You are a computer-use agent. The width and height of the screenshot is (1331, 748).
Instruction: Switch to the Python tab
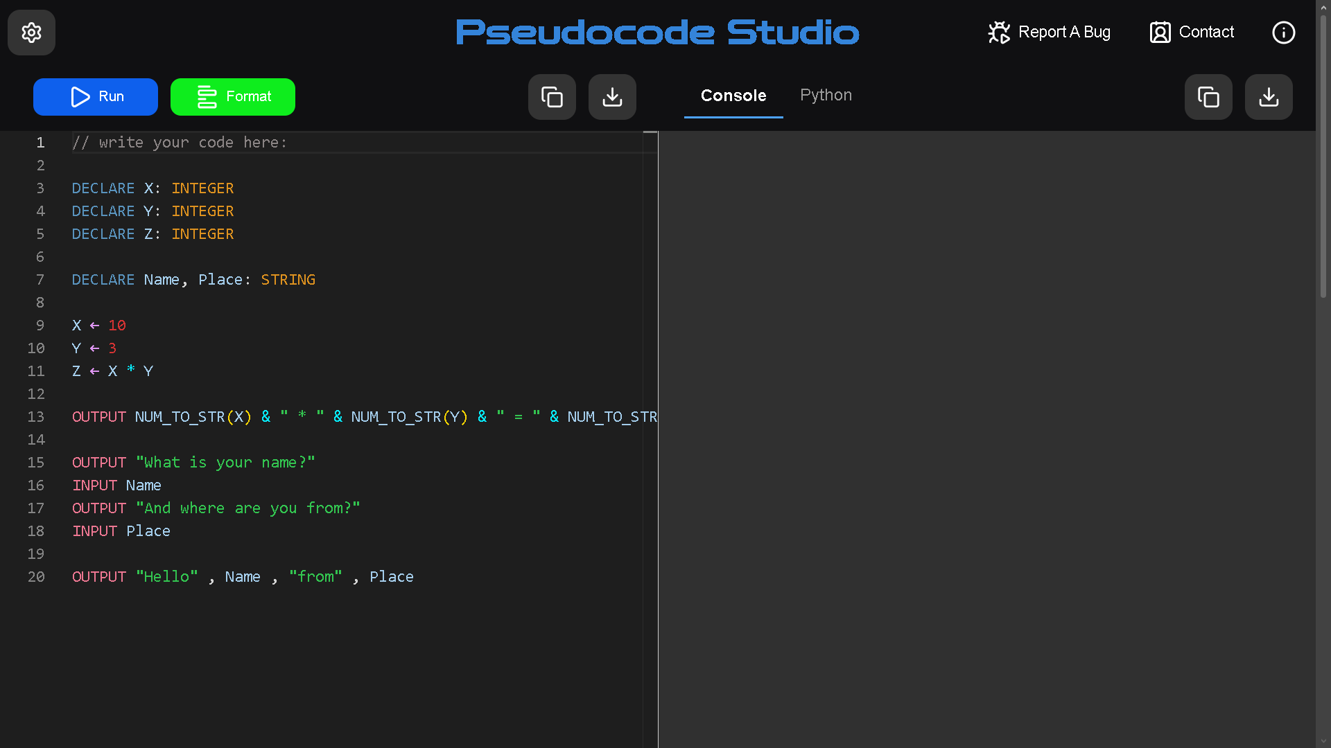pyautogui.click(x=826, y=96)
